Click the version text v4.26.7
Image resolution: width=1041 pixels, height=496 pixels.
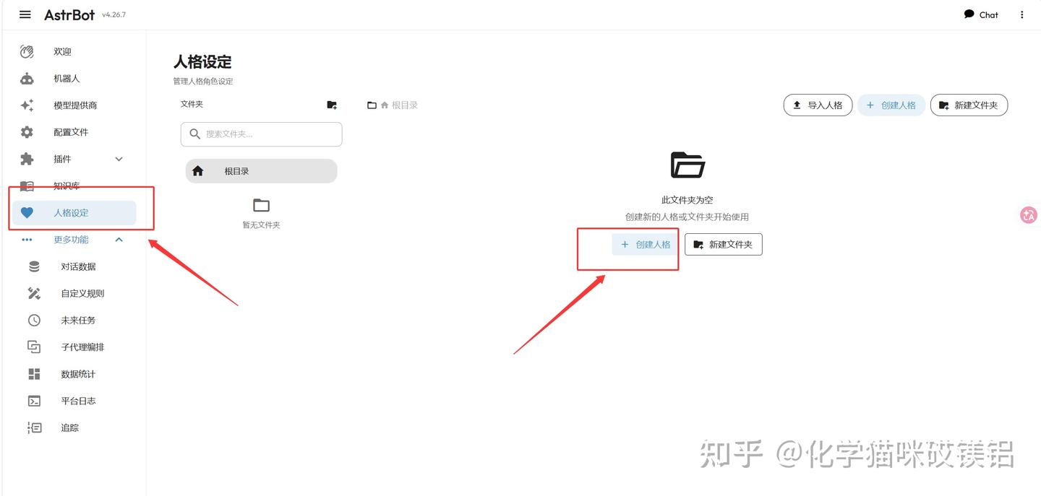point(113,15)
